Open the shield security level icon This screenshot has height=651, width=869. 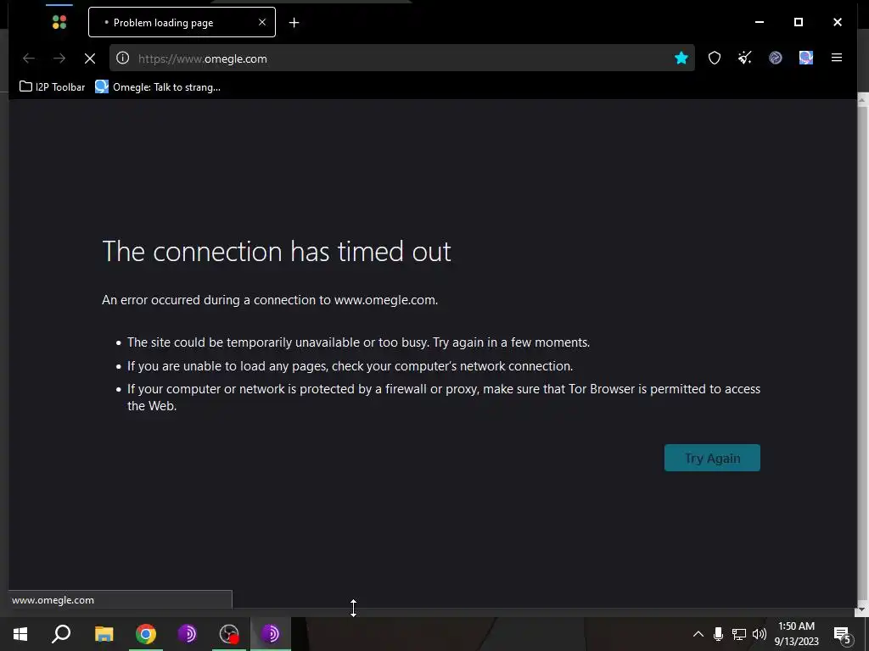[x=715, y=58]
